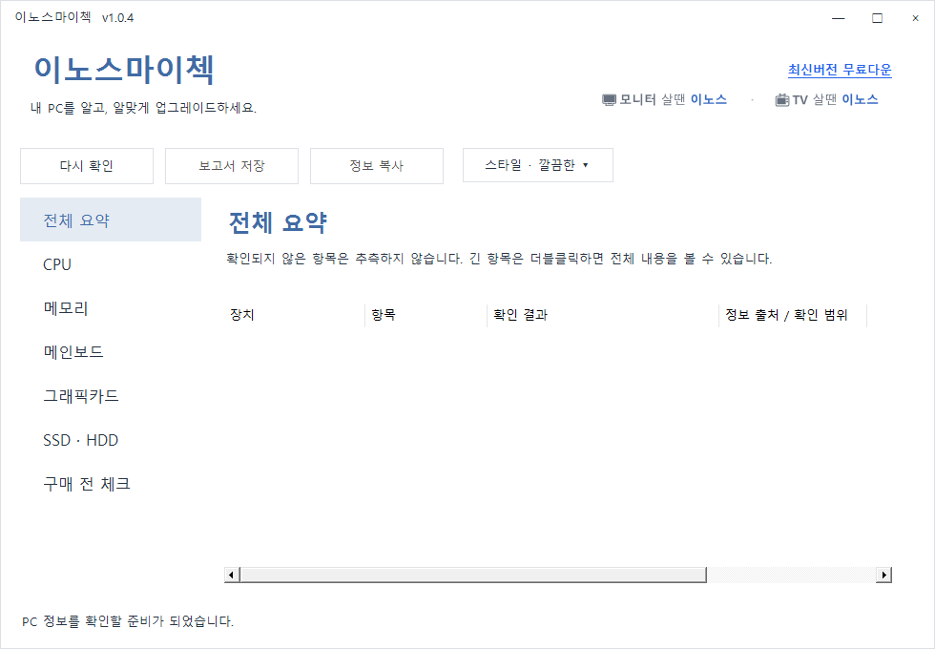Sort by the 항목 column header
The height and width of the screenshot is (649, 935).
pos(426,315)
